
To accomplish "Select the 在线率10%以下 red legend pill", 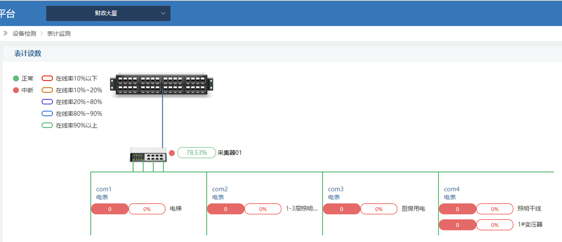I will click(47, 79).
